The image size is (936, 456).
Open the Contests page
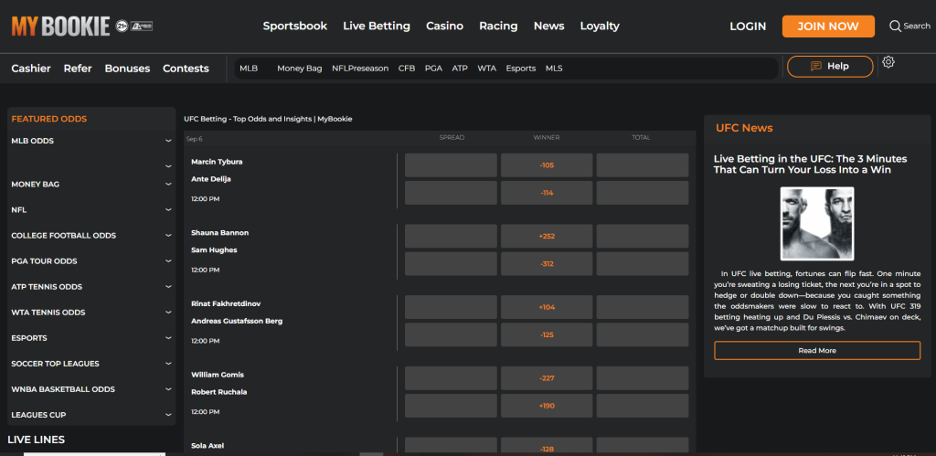(x=186, y=69)
